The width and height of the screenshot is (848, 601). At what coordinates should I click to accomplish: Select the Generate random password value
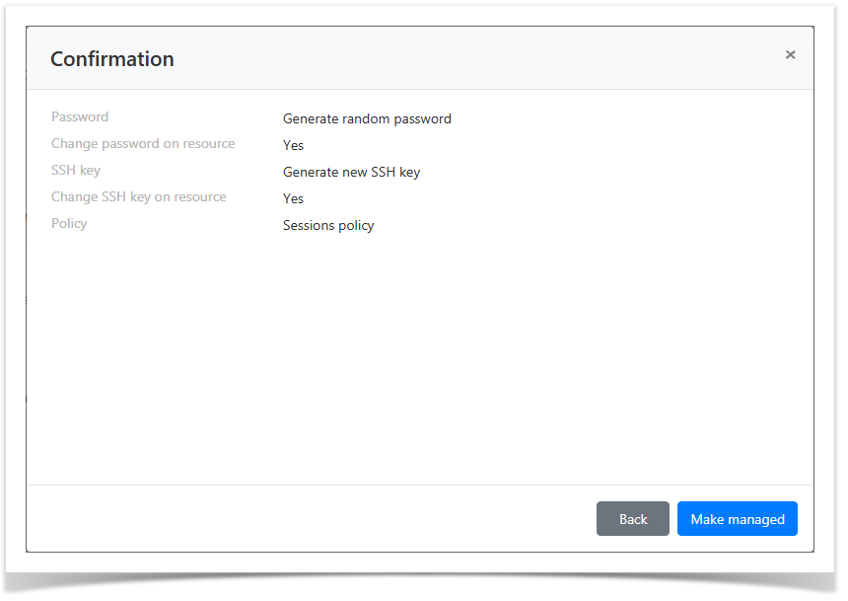[367, 118]
